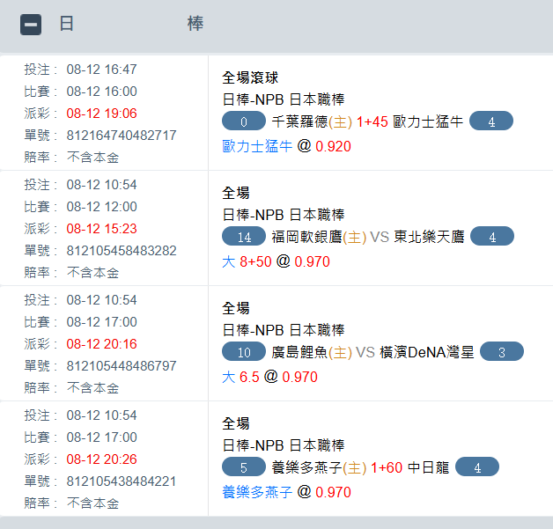Click the 日棒 section header title
553x529 pixels.
coord(132,24)
